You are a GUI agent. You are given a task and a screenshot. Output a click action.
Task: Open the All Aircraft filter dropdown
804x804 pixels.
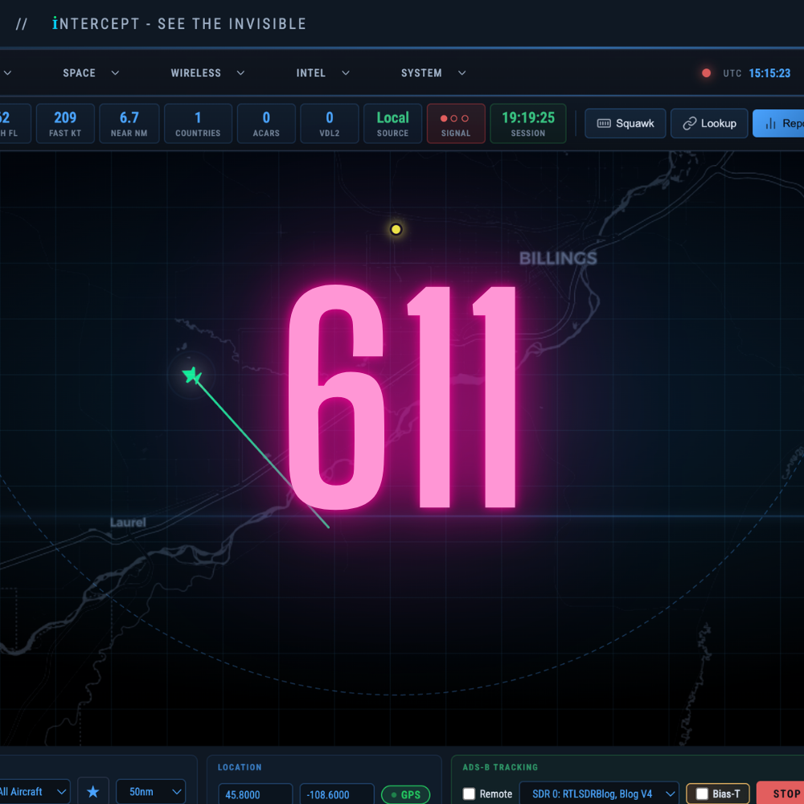[x=32, y=791]
